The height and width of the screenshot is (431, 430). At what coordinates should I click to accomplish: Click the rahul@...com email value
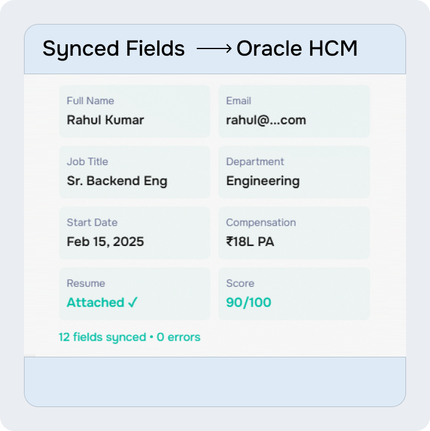pyautogui.click(x=266, y=120)
